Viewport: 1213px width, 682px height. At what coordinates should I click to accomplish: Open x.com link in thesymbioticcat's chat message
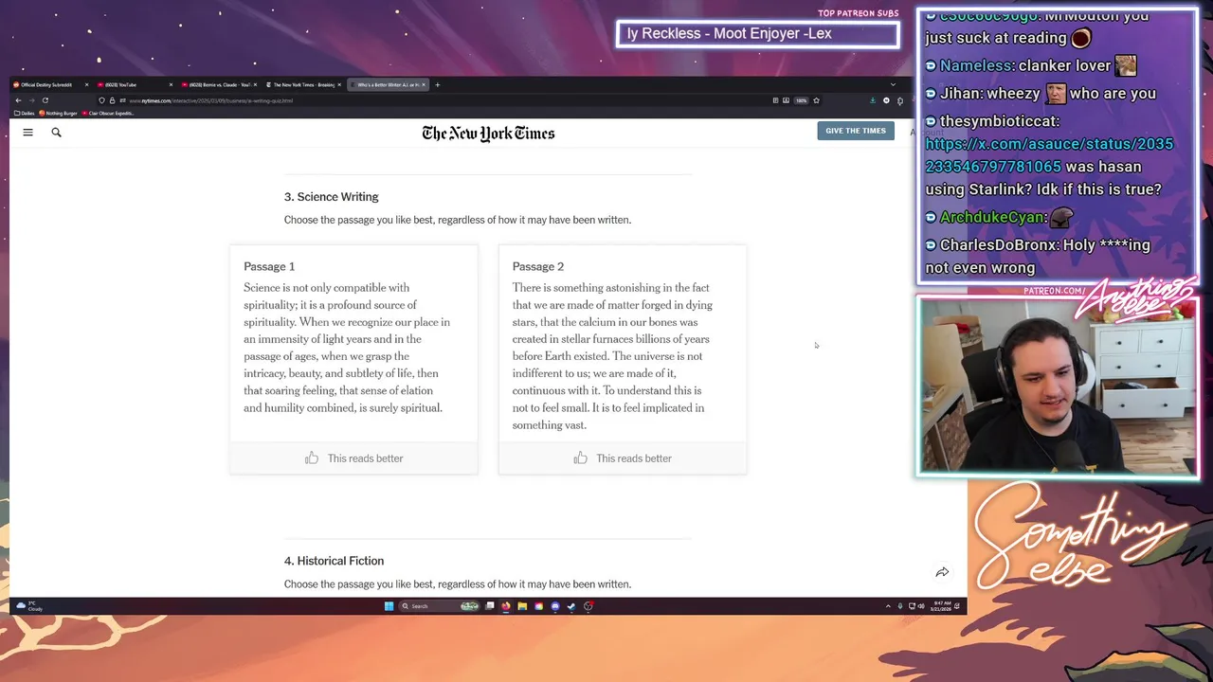click(1049, 155)
